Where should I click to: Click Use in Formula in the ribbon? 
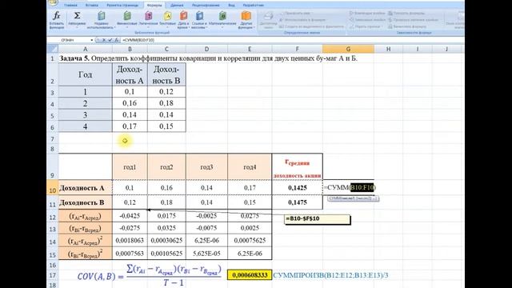302,20
